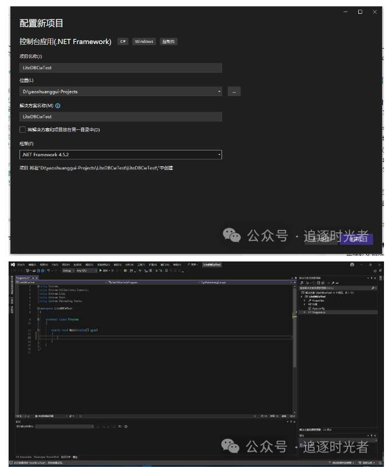Collapse the namespace LiteDBCwTest block

(x=38, y=308)
